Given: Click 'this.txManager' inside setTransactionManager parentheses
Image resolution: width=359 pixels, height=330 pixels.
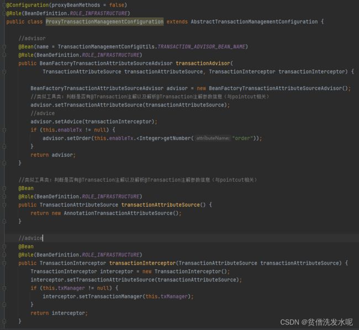Looking at the screenshot, I should [167, 296].
